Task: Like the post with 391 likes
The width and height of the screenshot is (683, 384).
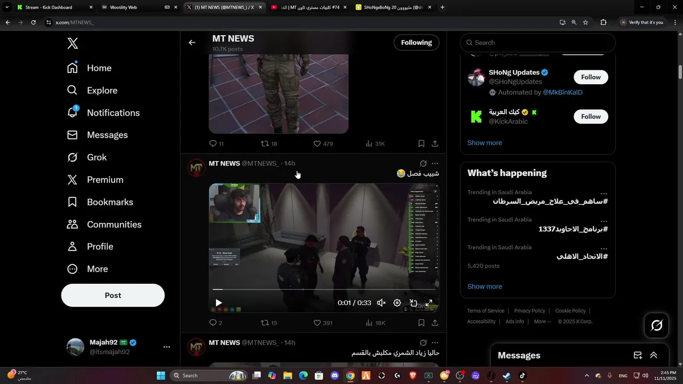Action: tap(323, 323)
